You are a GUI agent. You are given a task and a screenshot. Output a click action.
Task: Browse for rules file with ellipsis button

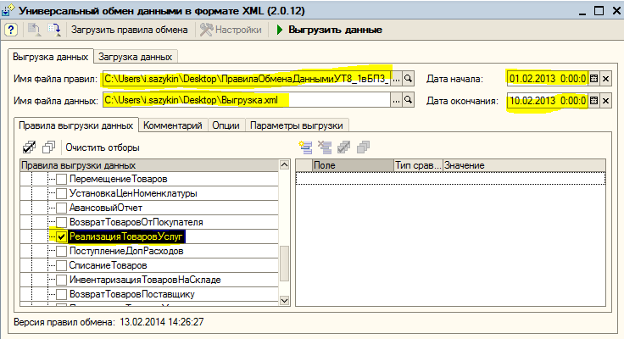396,79
